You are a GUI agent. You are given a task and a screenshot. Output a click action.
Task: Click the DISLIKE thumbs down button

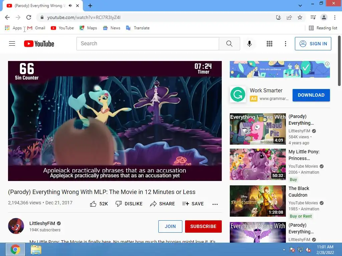[x=129, y=204]
